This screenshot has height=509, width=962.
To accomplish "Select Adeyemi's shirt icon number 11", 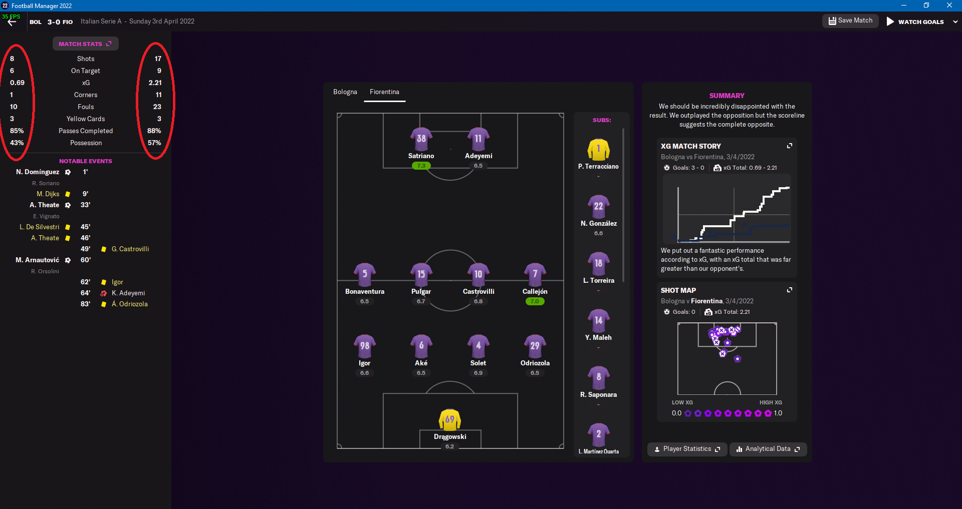I will (x=478, y=139).
